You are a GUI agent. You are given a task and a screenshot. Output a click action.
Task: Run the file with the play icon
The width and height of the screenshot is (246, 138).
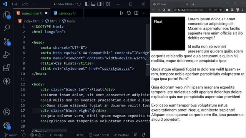tap(121, 13)
